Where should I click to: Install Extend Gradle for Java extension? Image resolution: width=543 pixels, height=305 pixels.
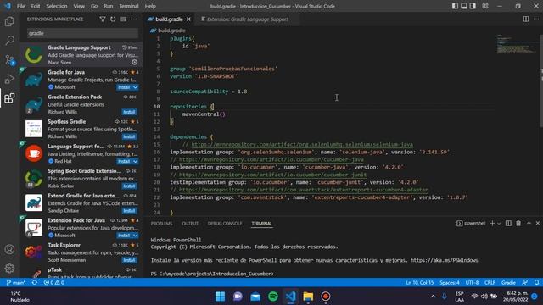[x=129, y=211]
